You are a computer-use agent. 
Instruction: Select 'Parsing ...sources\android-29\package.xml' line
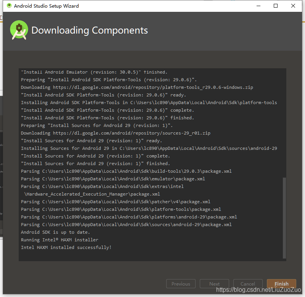[x=126, y=225]
